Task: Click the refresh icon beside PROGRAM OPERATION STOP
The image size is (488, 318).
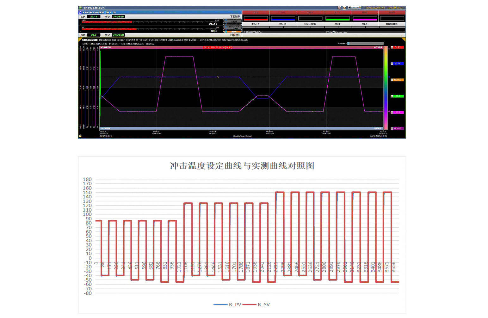Action: (x=80, y=13)
